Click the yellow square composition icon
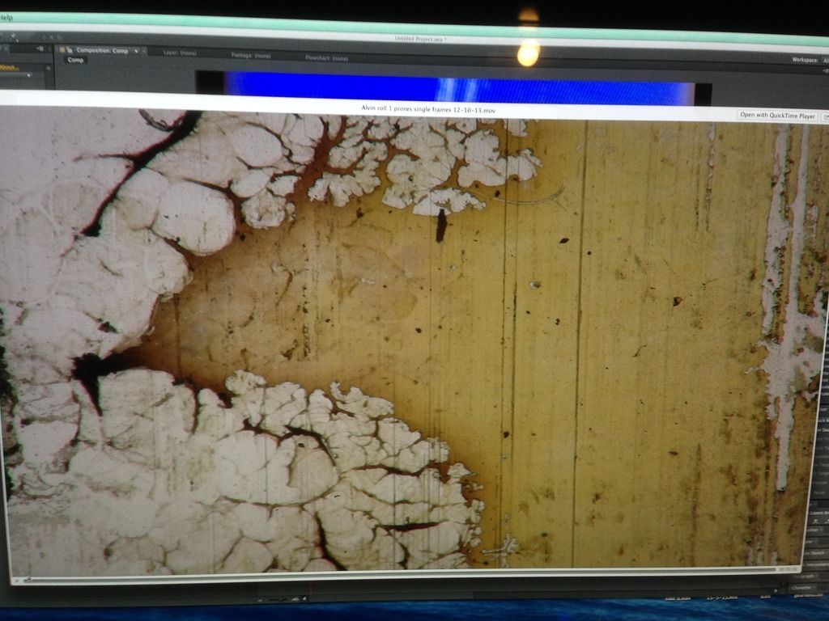This screenshot has width=829, height=621. tap(62, 49)
